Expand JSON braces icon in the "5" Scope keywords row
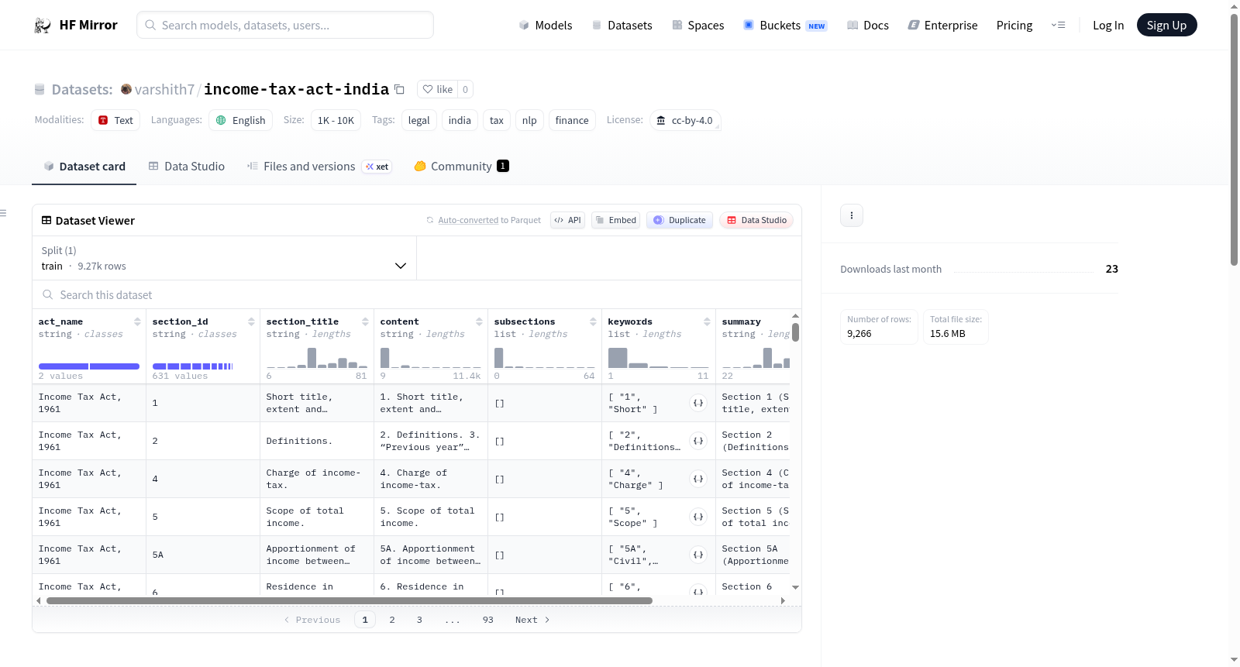 tap(698, 517)
